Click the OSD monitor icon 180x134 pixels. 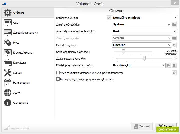click(7, 23)
